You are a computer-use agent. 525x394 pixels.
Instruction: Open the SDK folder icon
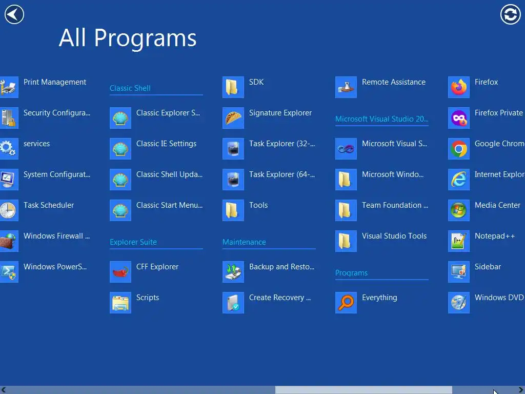click(233, 87)
